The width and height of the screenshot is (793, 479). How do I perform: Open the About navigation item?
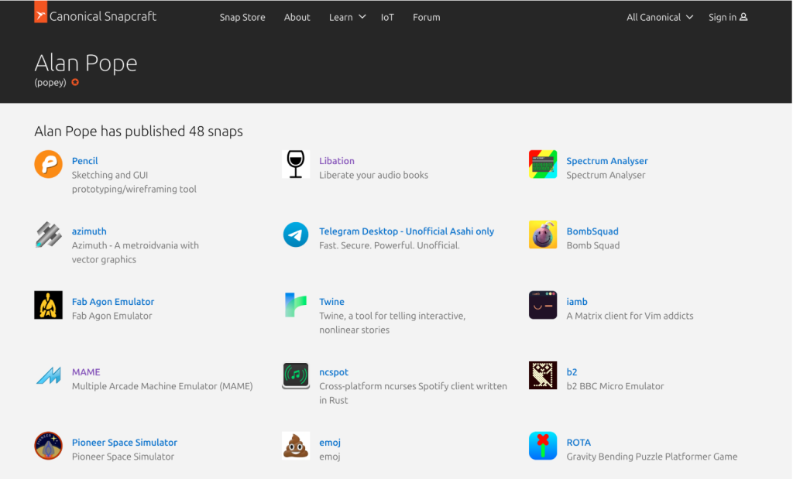click(x=297, y=17)
